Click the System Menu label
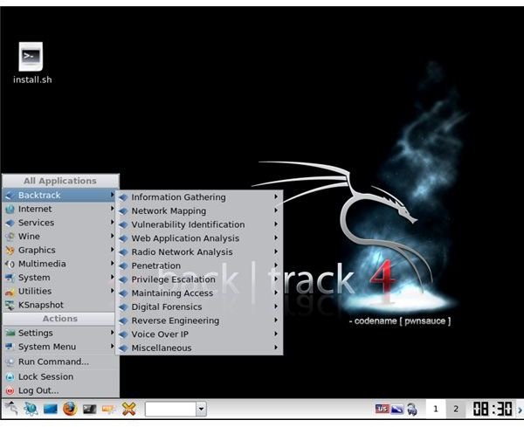 (x=47, y=347)
